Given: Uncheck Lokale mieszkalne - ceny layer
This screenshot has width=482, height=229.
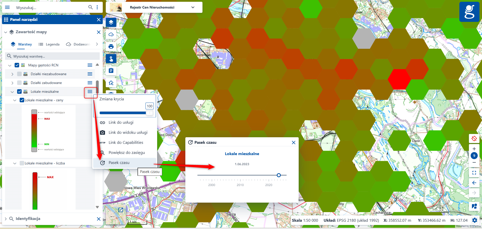Looking at the screenshot, I should coord(22,100).
